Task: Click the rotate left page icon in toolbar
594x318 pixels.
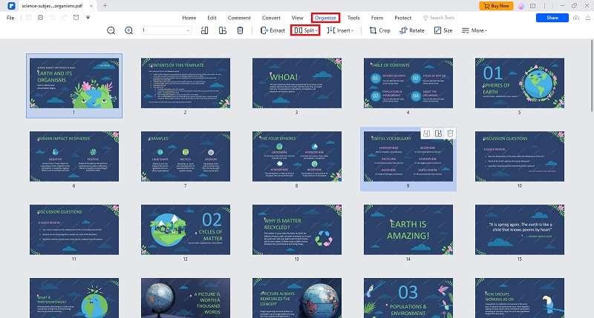Action: pyautogui.click(x=205, y=30)
